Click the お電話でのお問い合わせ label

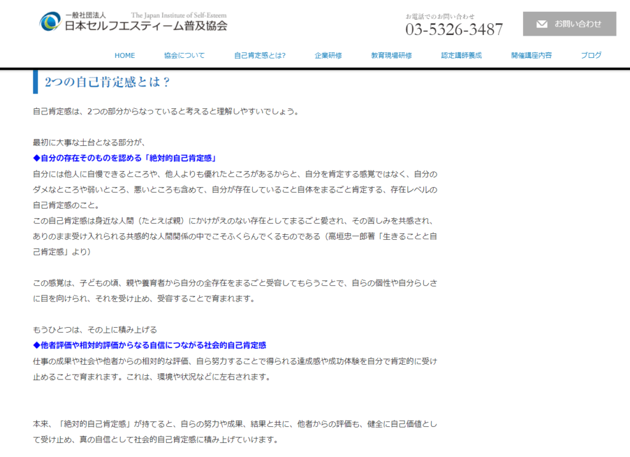pyautogui.click(x=440, y=16)
